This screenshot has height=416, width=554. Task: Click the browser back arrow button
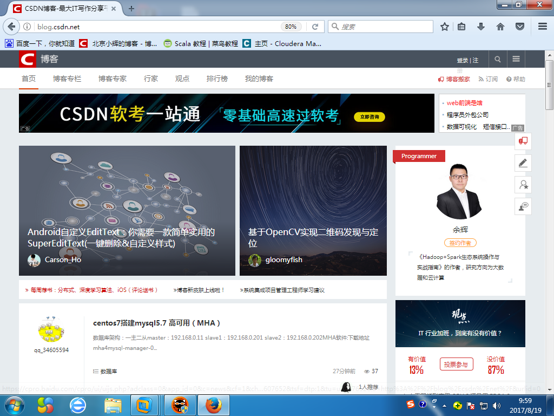(11, 27)
